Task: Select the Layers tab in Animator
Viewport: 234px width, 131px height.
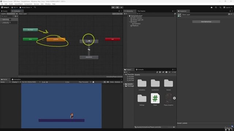Action: coord(3,14)
